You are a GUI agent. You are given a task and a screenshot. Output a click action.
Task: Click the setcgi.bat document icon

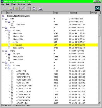[9, 45]
